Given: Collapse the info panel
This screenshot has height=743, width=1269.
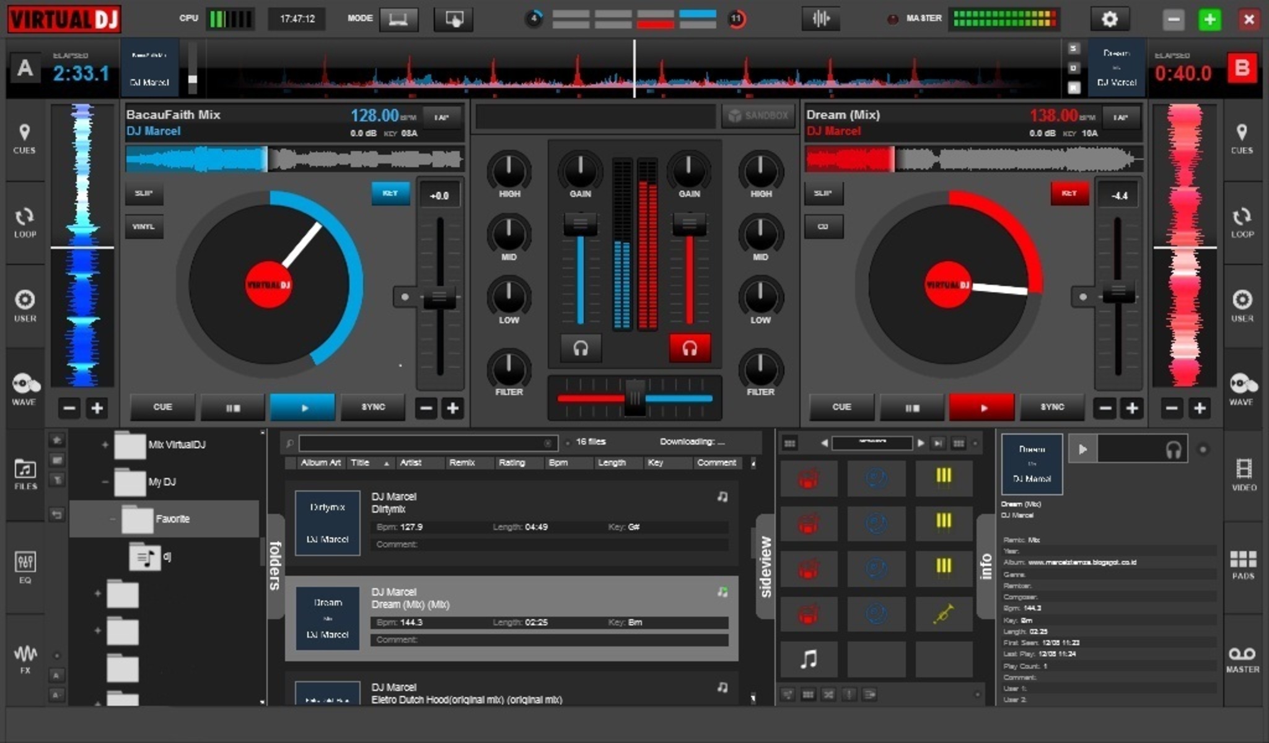Looking at the screenshot, I should 986,566.
